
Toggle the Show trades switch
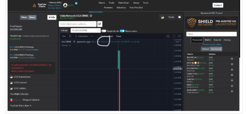pos(122,31)
